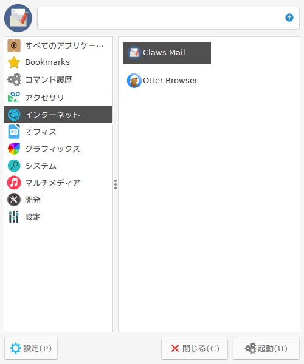The image size is (304, 364).
Task: Click the gears icon beside コマンド履歴
Action: click(14, 79)
